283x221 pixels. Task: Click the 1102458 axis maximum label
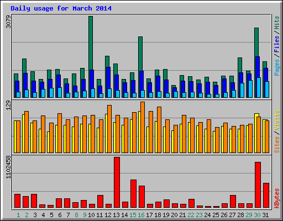(8, 167)
